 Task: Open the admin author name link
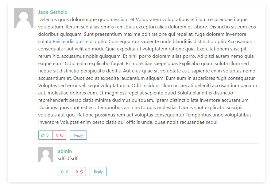click(65, 151)
